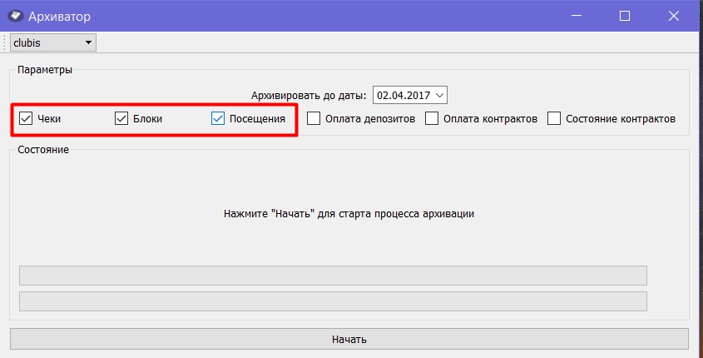Uncheck the Чеки checkbox

[x=26, y=118]
